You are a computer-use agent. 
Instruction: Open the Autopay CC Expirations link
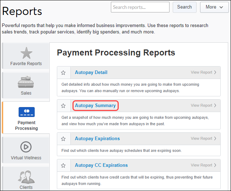[x=101, y=165]
